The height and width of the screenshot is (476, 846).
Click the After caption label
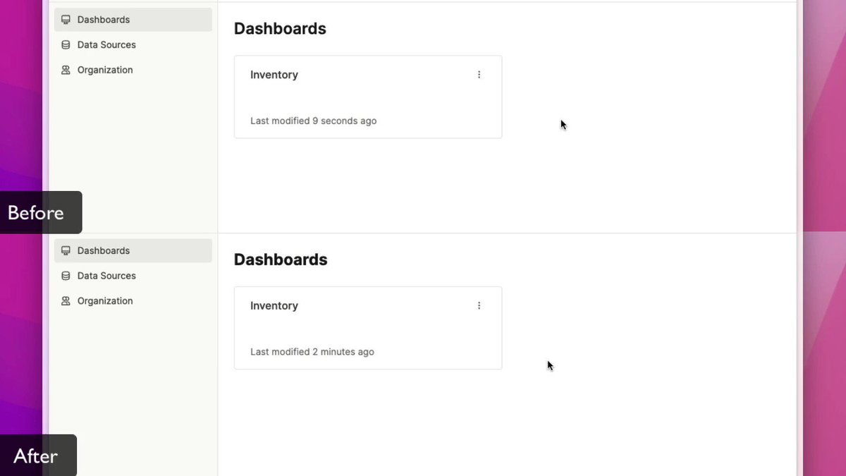[x=35, y=456]
